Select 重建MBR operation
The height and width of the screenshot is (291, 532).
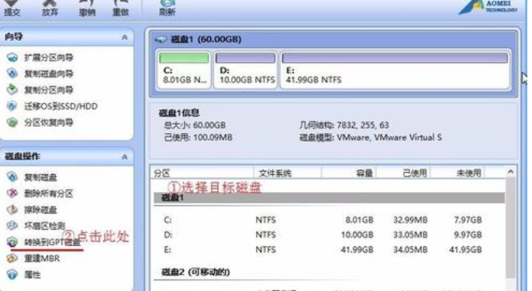42,258
